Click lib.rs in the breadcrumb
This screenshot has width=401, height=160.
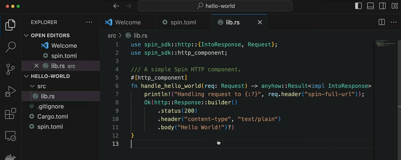click(x=140, y=36)
